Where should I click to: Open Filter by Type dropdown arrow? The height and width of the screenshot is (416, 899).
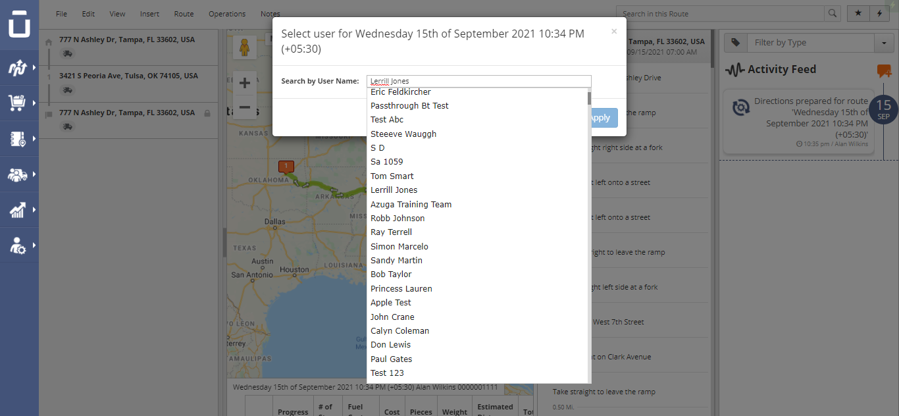pos(884,43)
